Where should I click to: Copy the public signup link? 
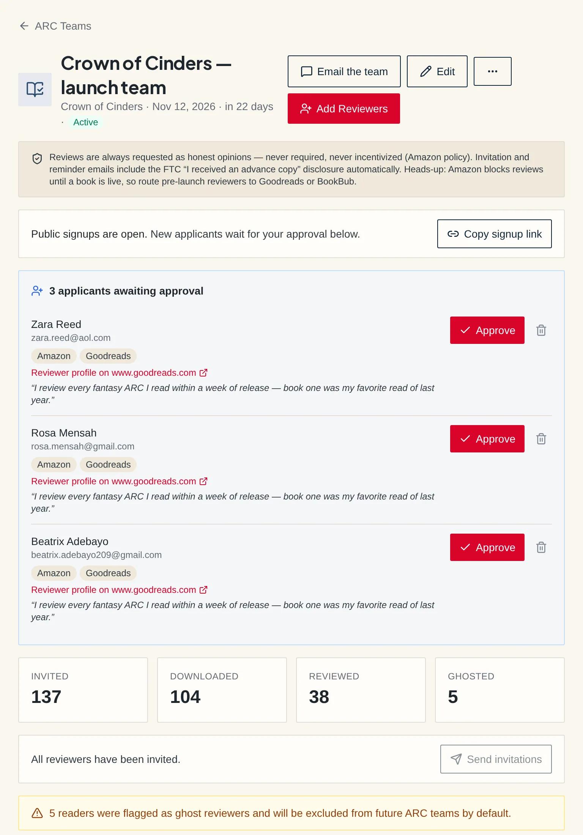pos(494,234)
